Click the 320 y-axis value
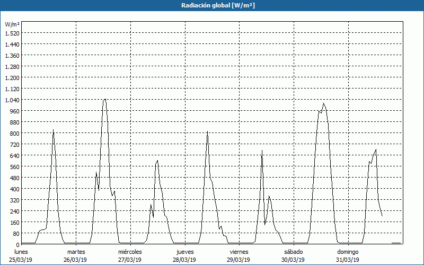This screenshot has width=424, height=265. coord(15,200)
